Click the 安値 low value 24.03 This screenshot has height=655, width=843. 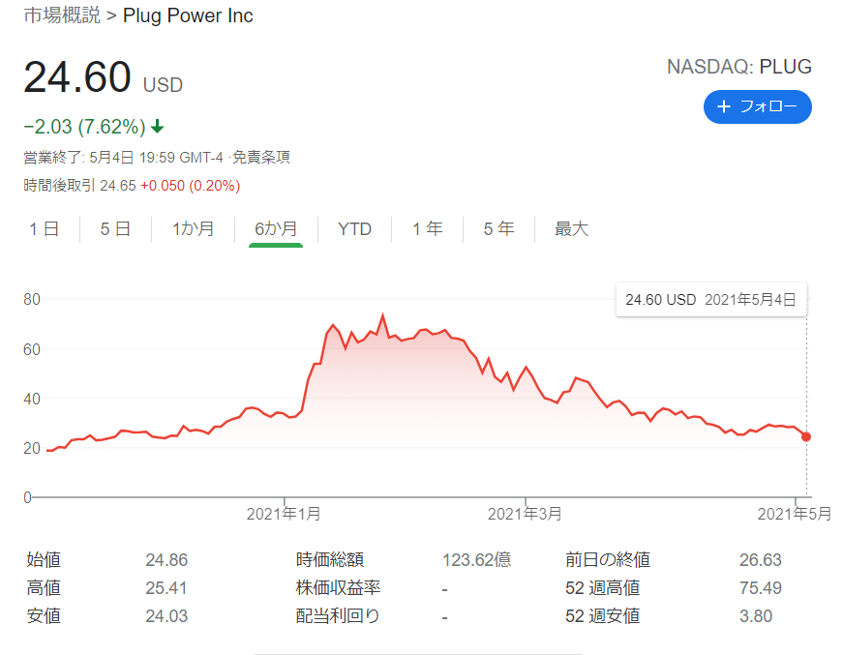tap(166, 615)
